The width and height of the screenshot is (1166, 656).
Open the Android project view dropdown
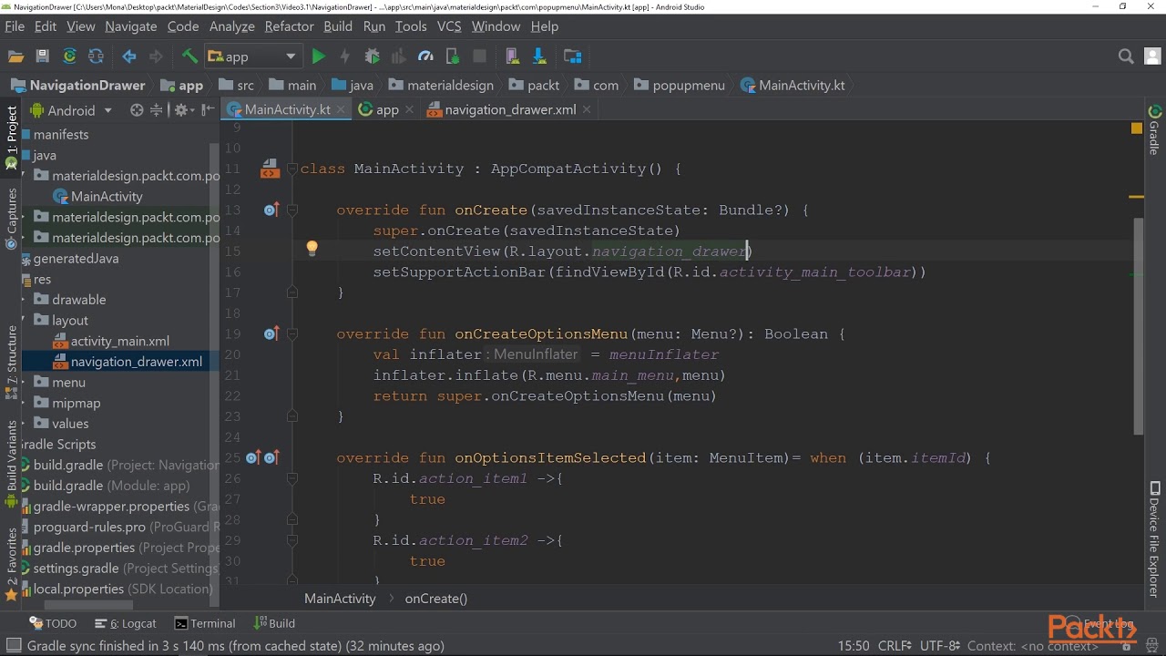tap(71, 110)
